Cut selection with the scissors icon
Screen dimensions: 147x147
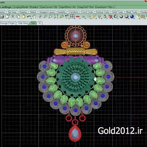click(x=13, y=16)
